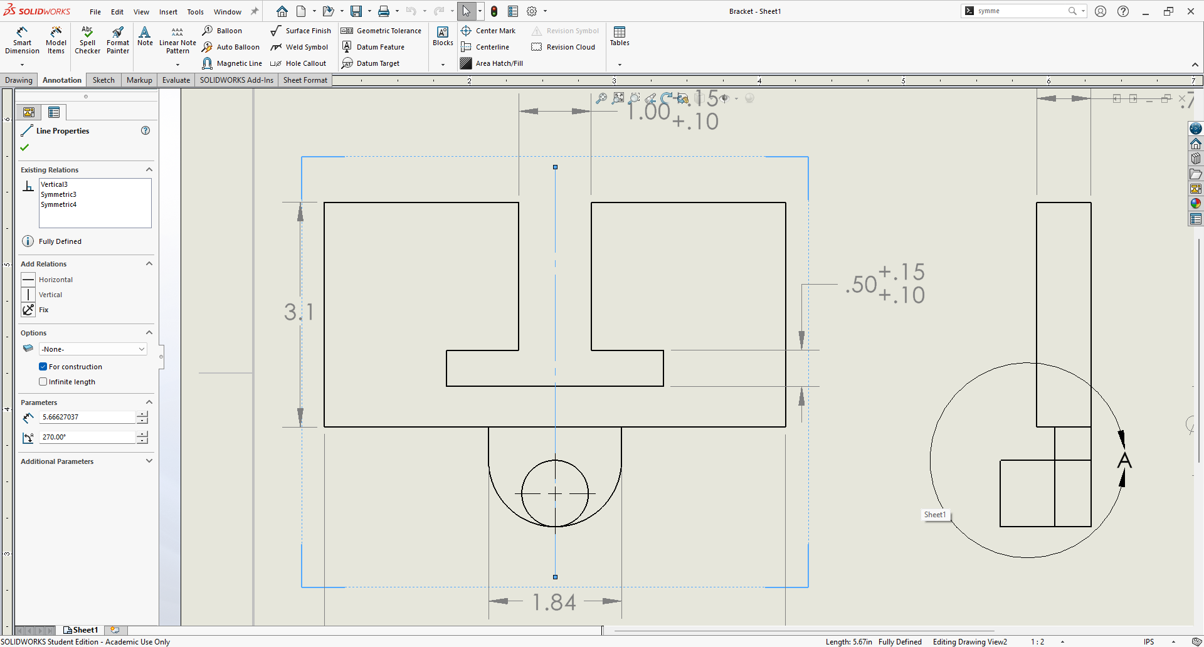Viewport: 1204px width, 647px height.
Task: Click the Rebuild traffic light icon
Action: 494,11
